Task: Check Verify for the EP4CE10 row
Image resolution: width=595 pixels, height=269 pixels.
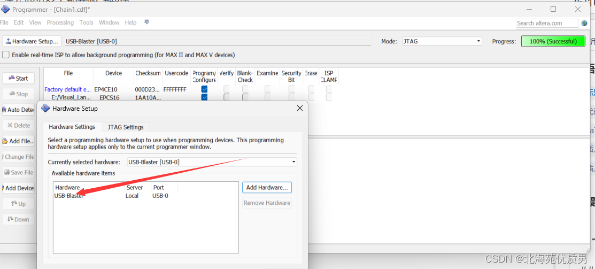Action: point(227,89)
